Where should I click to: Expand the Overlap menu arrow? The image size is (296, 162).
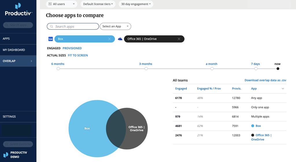[x=31, y=61]
